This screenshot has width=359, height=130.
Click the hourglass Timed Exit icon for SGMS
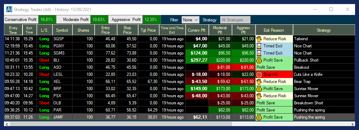click(x=259, y=53)
